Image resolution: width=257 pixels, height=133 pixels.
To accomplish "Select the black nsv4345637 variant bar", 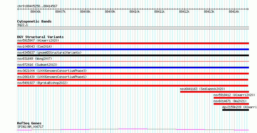I will point(133,55).
